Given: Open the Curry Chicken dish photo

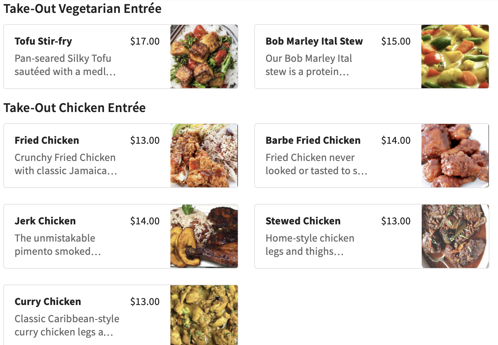Looking at the screenshot, I should 204,315.
